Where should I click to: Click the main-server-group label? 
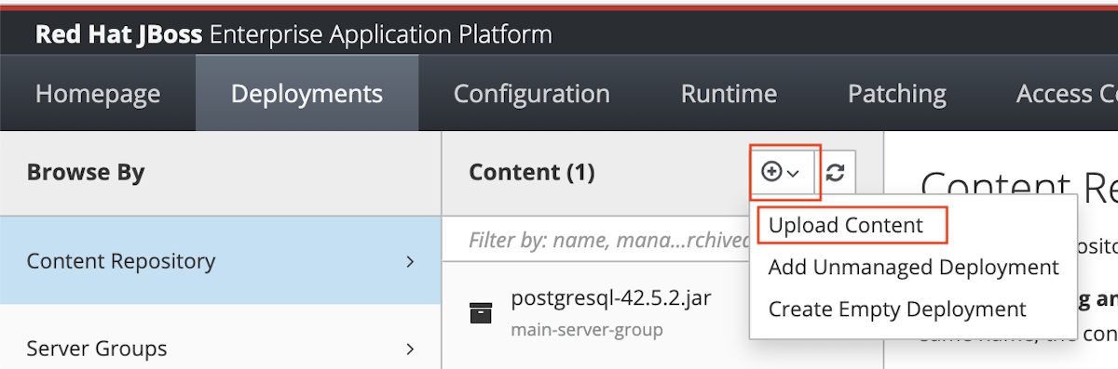coord(587,330)
